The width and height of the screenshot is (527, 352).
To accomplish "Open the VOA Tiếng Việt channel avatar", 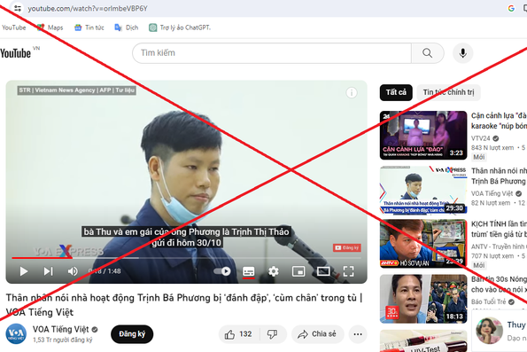I will point(16,334).
